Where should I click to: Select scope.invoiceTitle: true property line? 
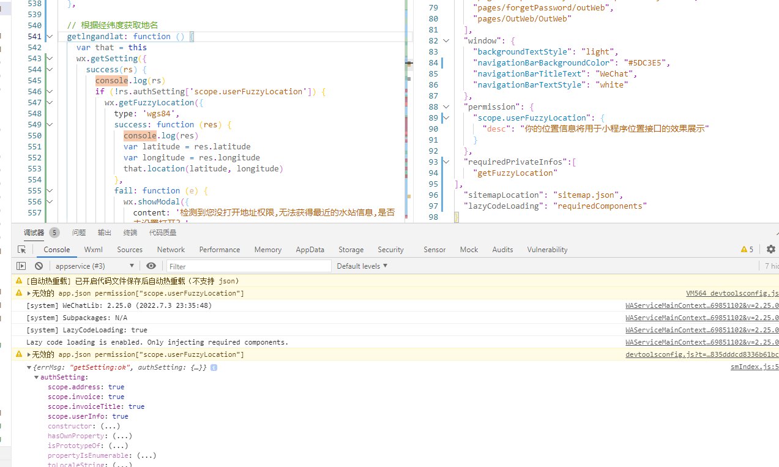(x=96, y=406)
